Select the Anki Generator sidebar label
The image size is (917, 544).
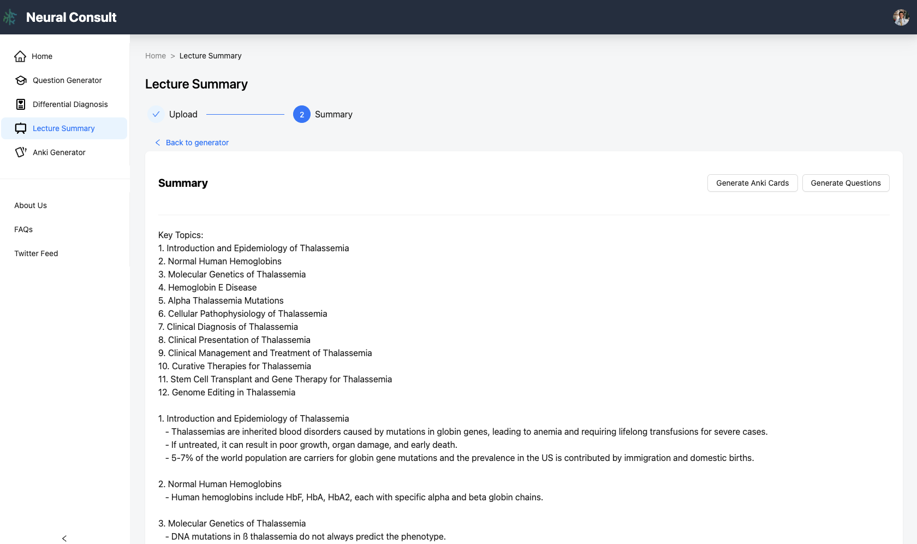click(59, 152)
